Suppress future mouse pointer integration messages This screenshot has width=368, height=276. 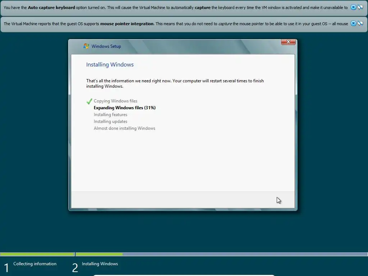point(360,23)
